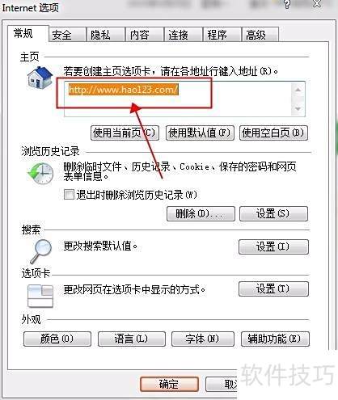Open the 隐私 tab
This screenshot has height=400, width=338.
(105, 35)
